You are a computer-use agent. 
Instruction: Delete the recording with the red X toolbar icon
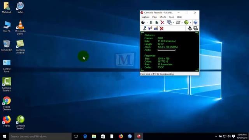pos(162,23)
